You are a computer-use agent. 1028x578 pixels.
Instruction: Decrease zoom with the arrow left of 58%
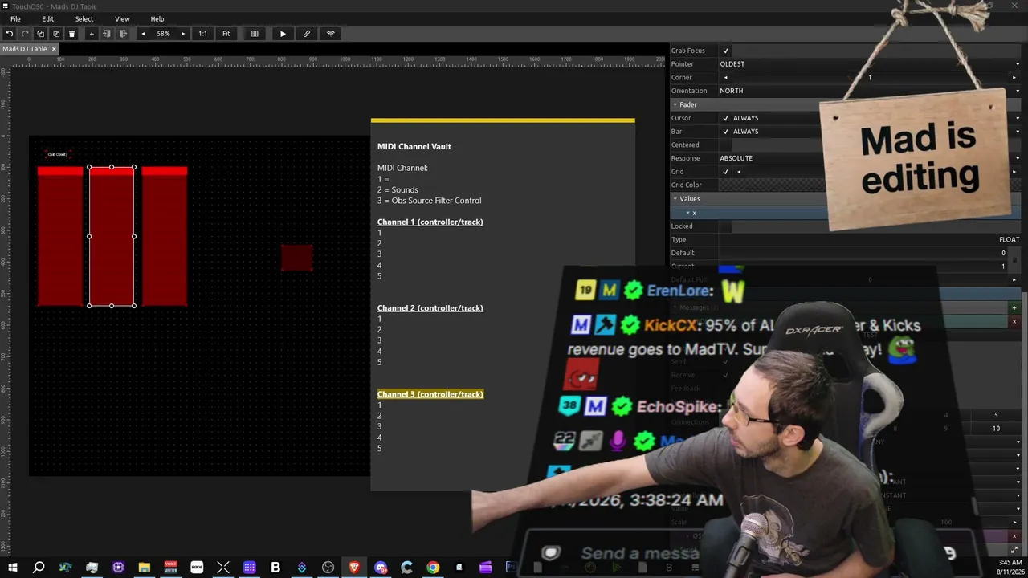(x=143, y=34)
